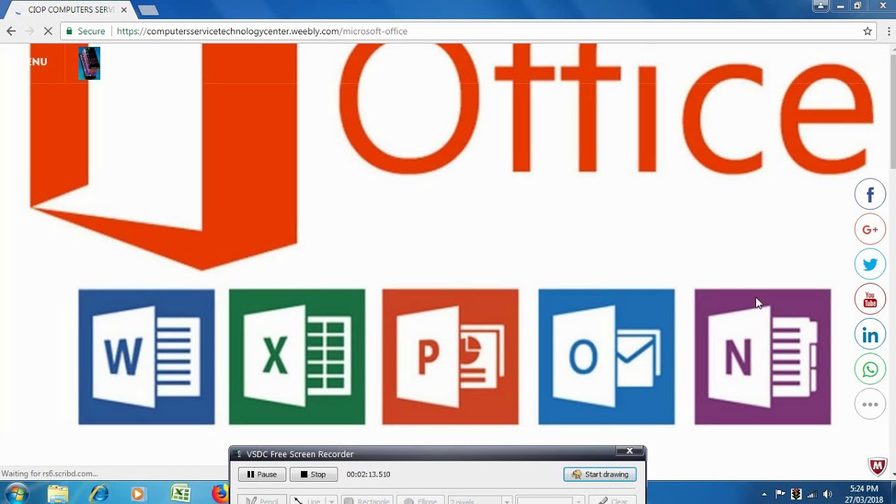Pause the VSDC screen recording
Viewport: 896px width, 504px height.
pyautogui.click(x=262, y=474)
